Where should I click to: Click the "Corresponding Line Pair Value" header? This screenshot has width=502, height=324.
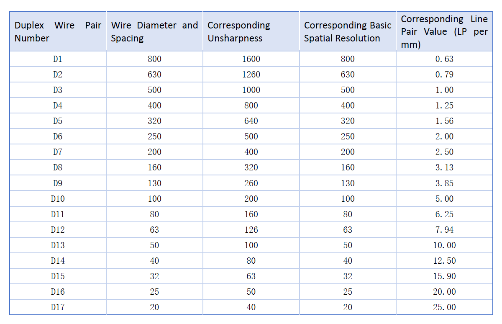pos(444,32)
